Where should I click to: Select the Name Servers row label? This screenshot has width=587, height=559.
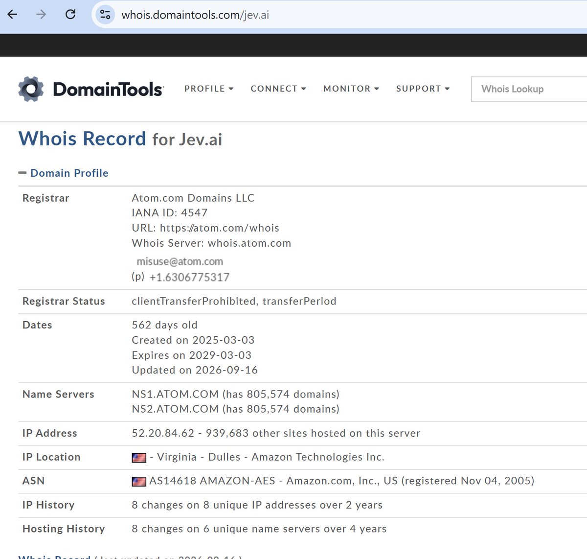58,394
